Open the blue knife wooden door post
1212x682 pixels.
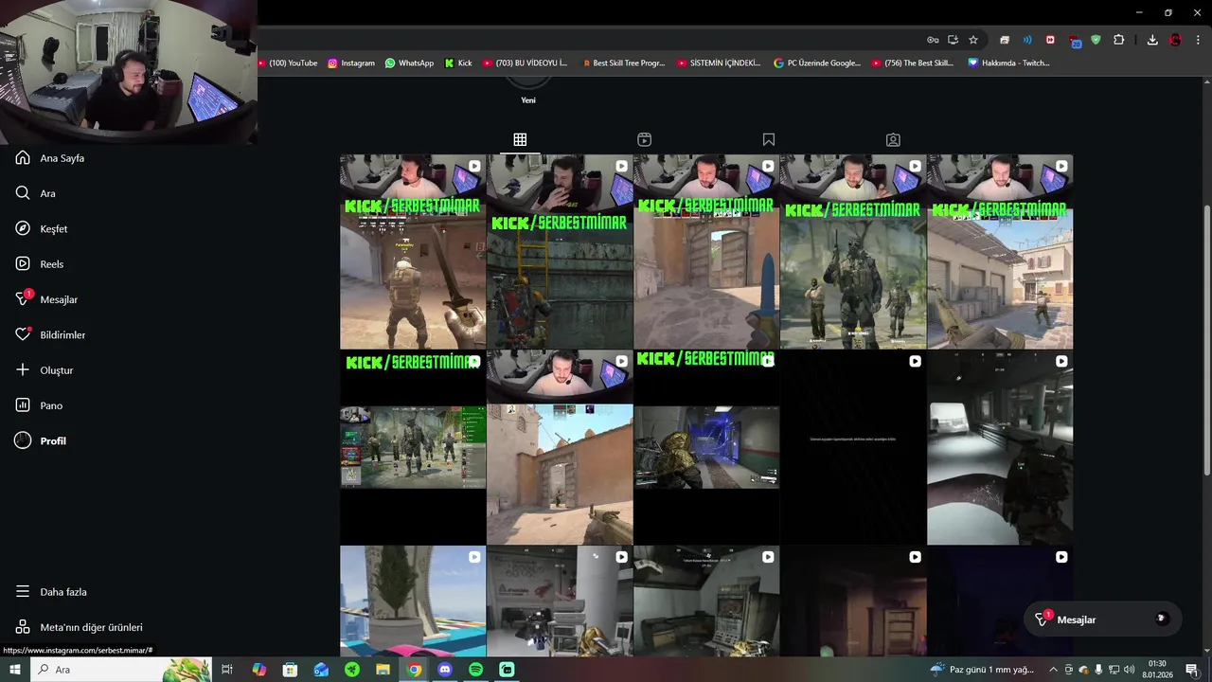[x=706, y=252]
